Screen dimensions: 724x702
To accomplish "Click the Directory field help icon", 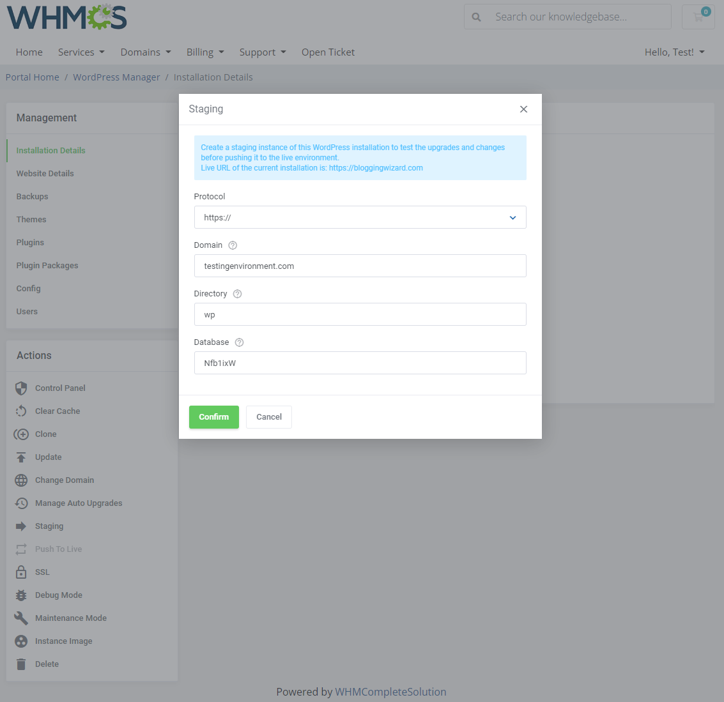I will [237, 294].
